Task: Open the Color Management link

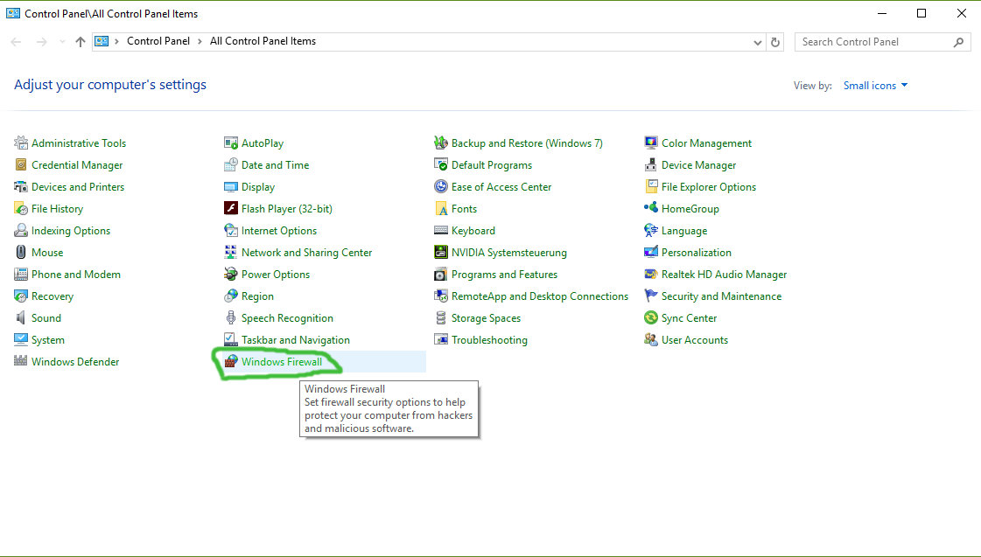Action: [706, 143]
